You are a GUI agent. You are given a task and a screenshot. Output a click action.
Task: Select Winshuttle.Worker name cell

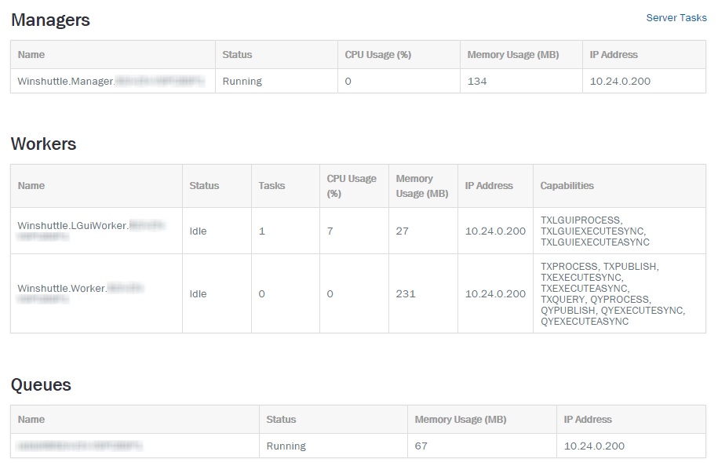pyautogui.click(x=97, y=293)
